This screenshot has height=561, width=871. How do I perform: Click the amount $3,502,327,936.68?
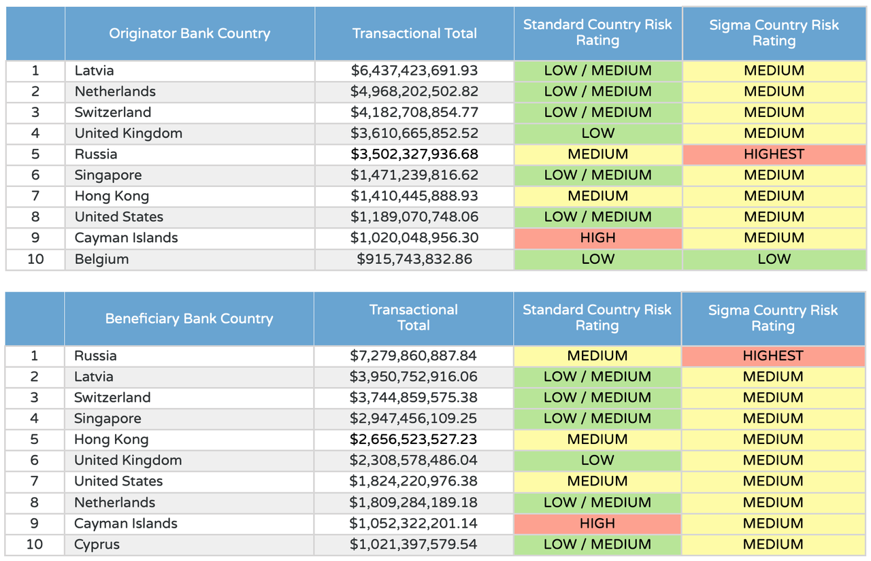click(414, 154)
